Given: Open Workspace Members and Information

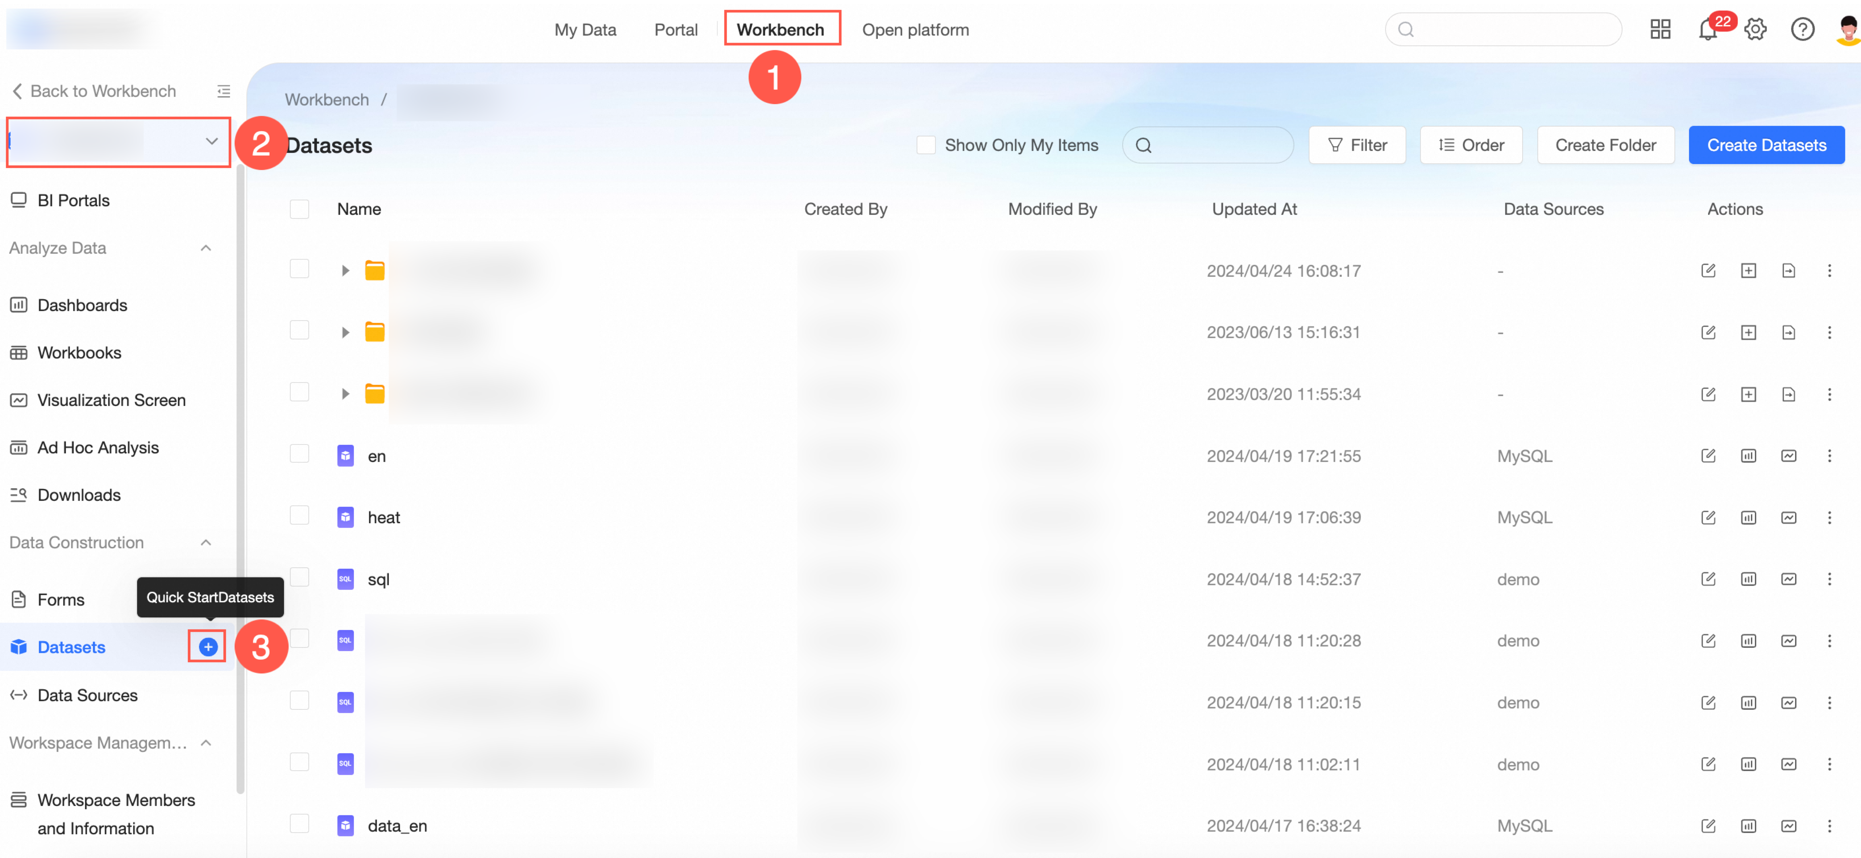Looking at the screenshot, I should tap(116, 814).
